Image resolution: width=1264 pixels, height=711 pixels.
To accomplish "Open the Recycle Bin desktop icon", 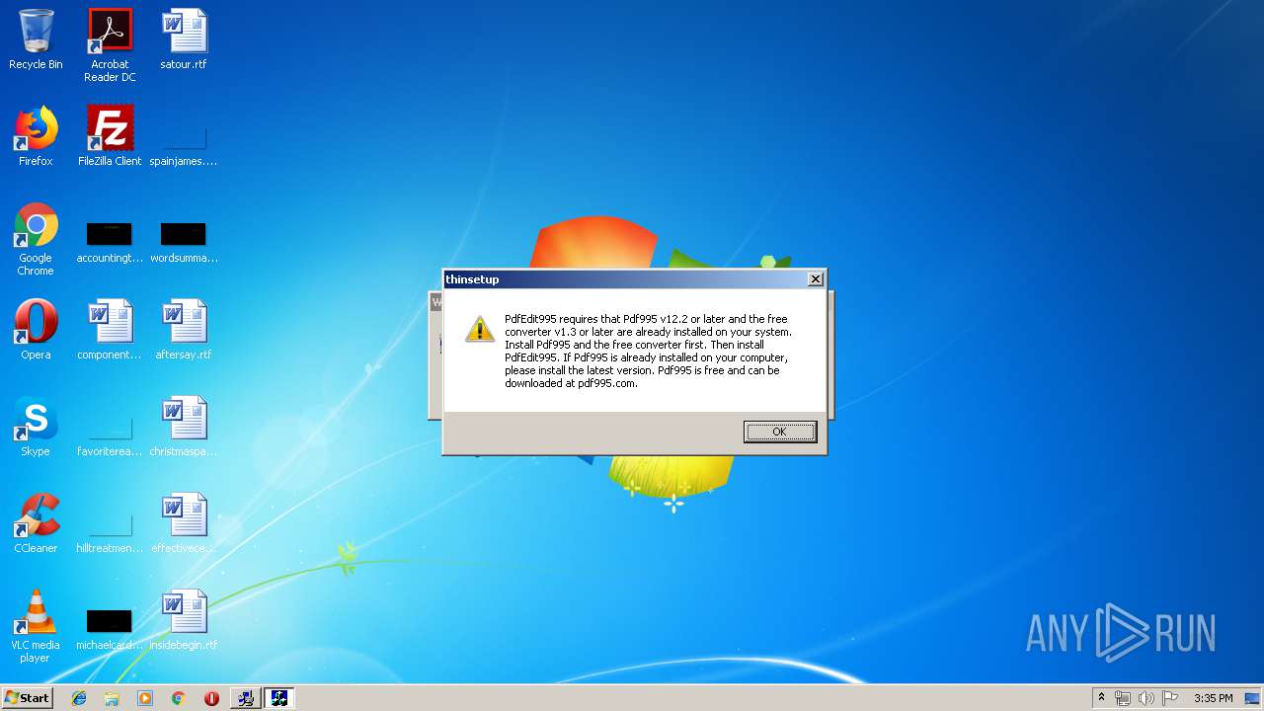I will coord(36,39).
